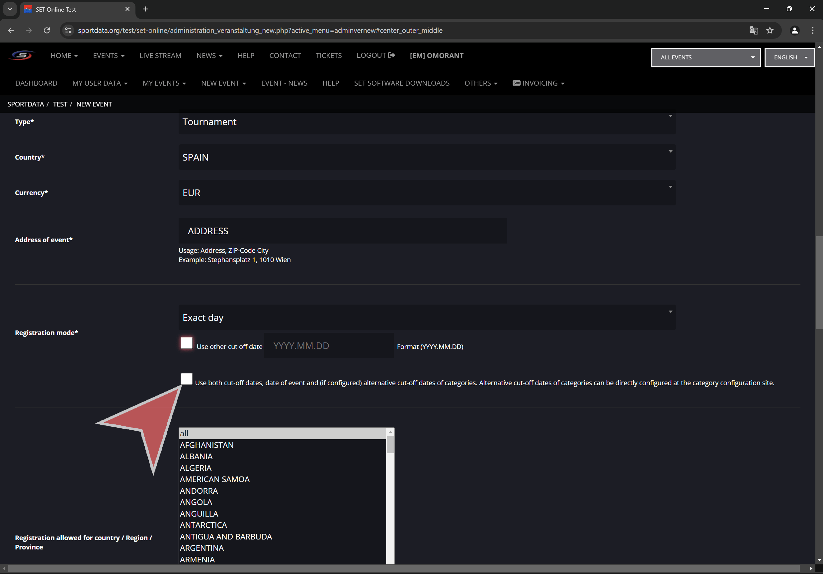Open the Chrome three-dot menu
This screenshot has width=824, height=574.
[x=812, y=31]
